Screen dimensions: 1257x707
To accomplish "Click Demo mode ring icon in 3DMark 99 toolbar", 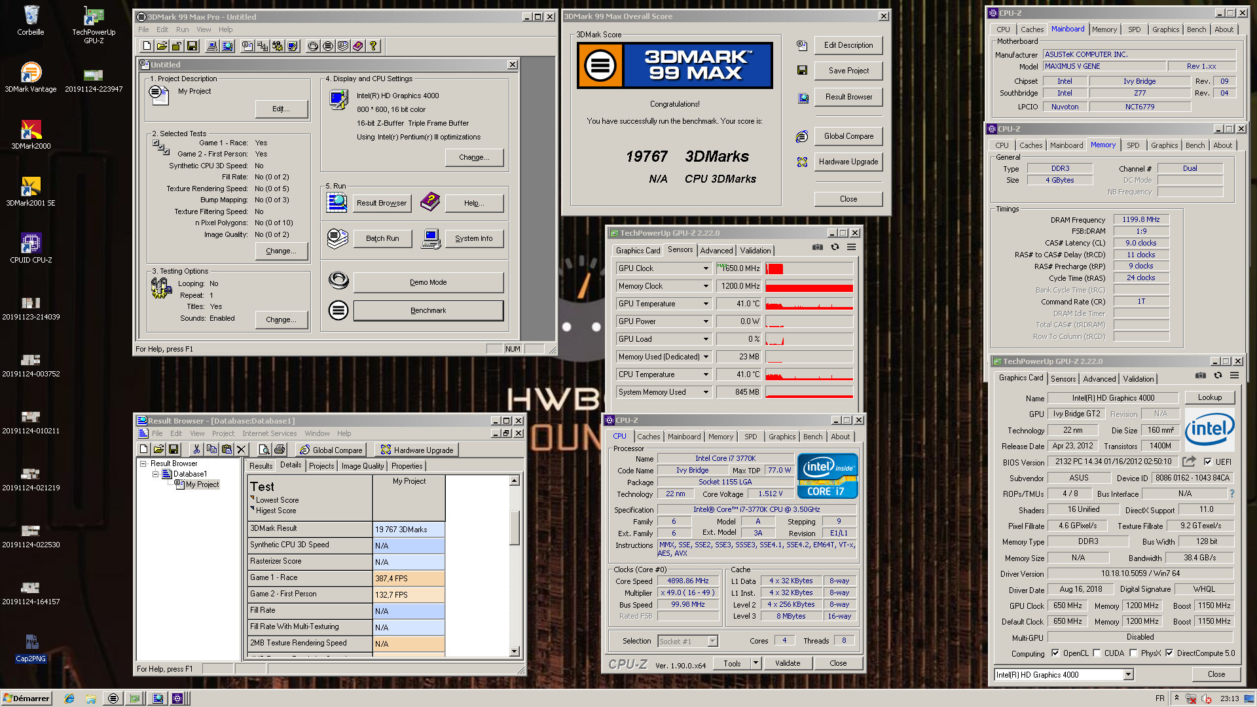I will point(313,46).
